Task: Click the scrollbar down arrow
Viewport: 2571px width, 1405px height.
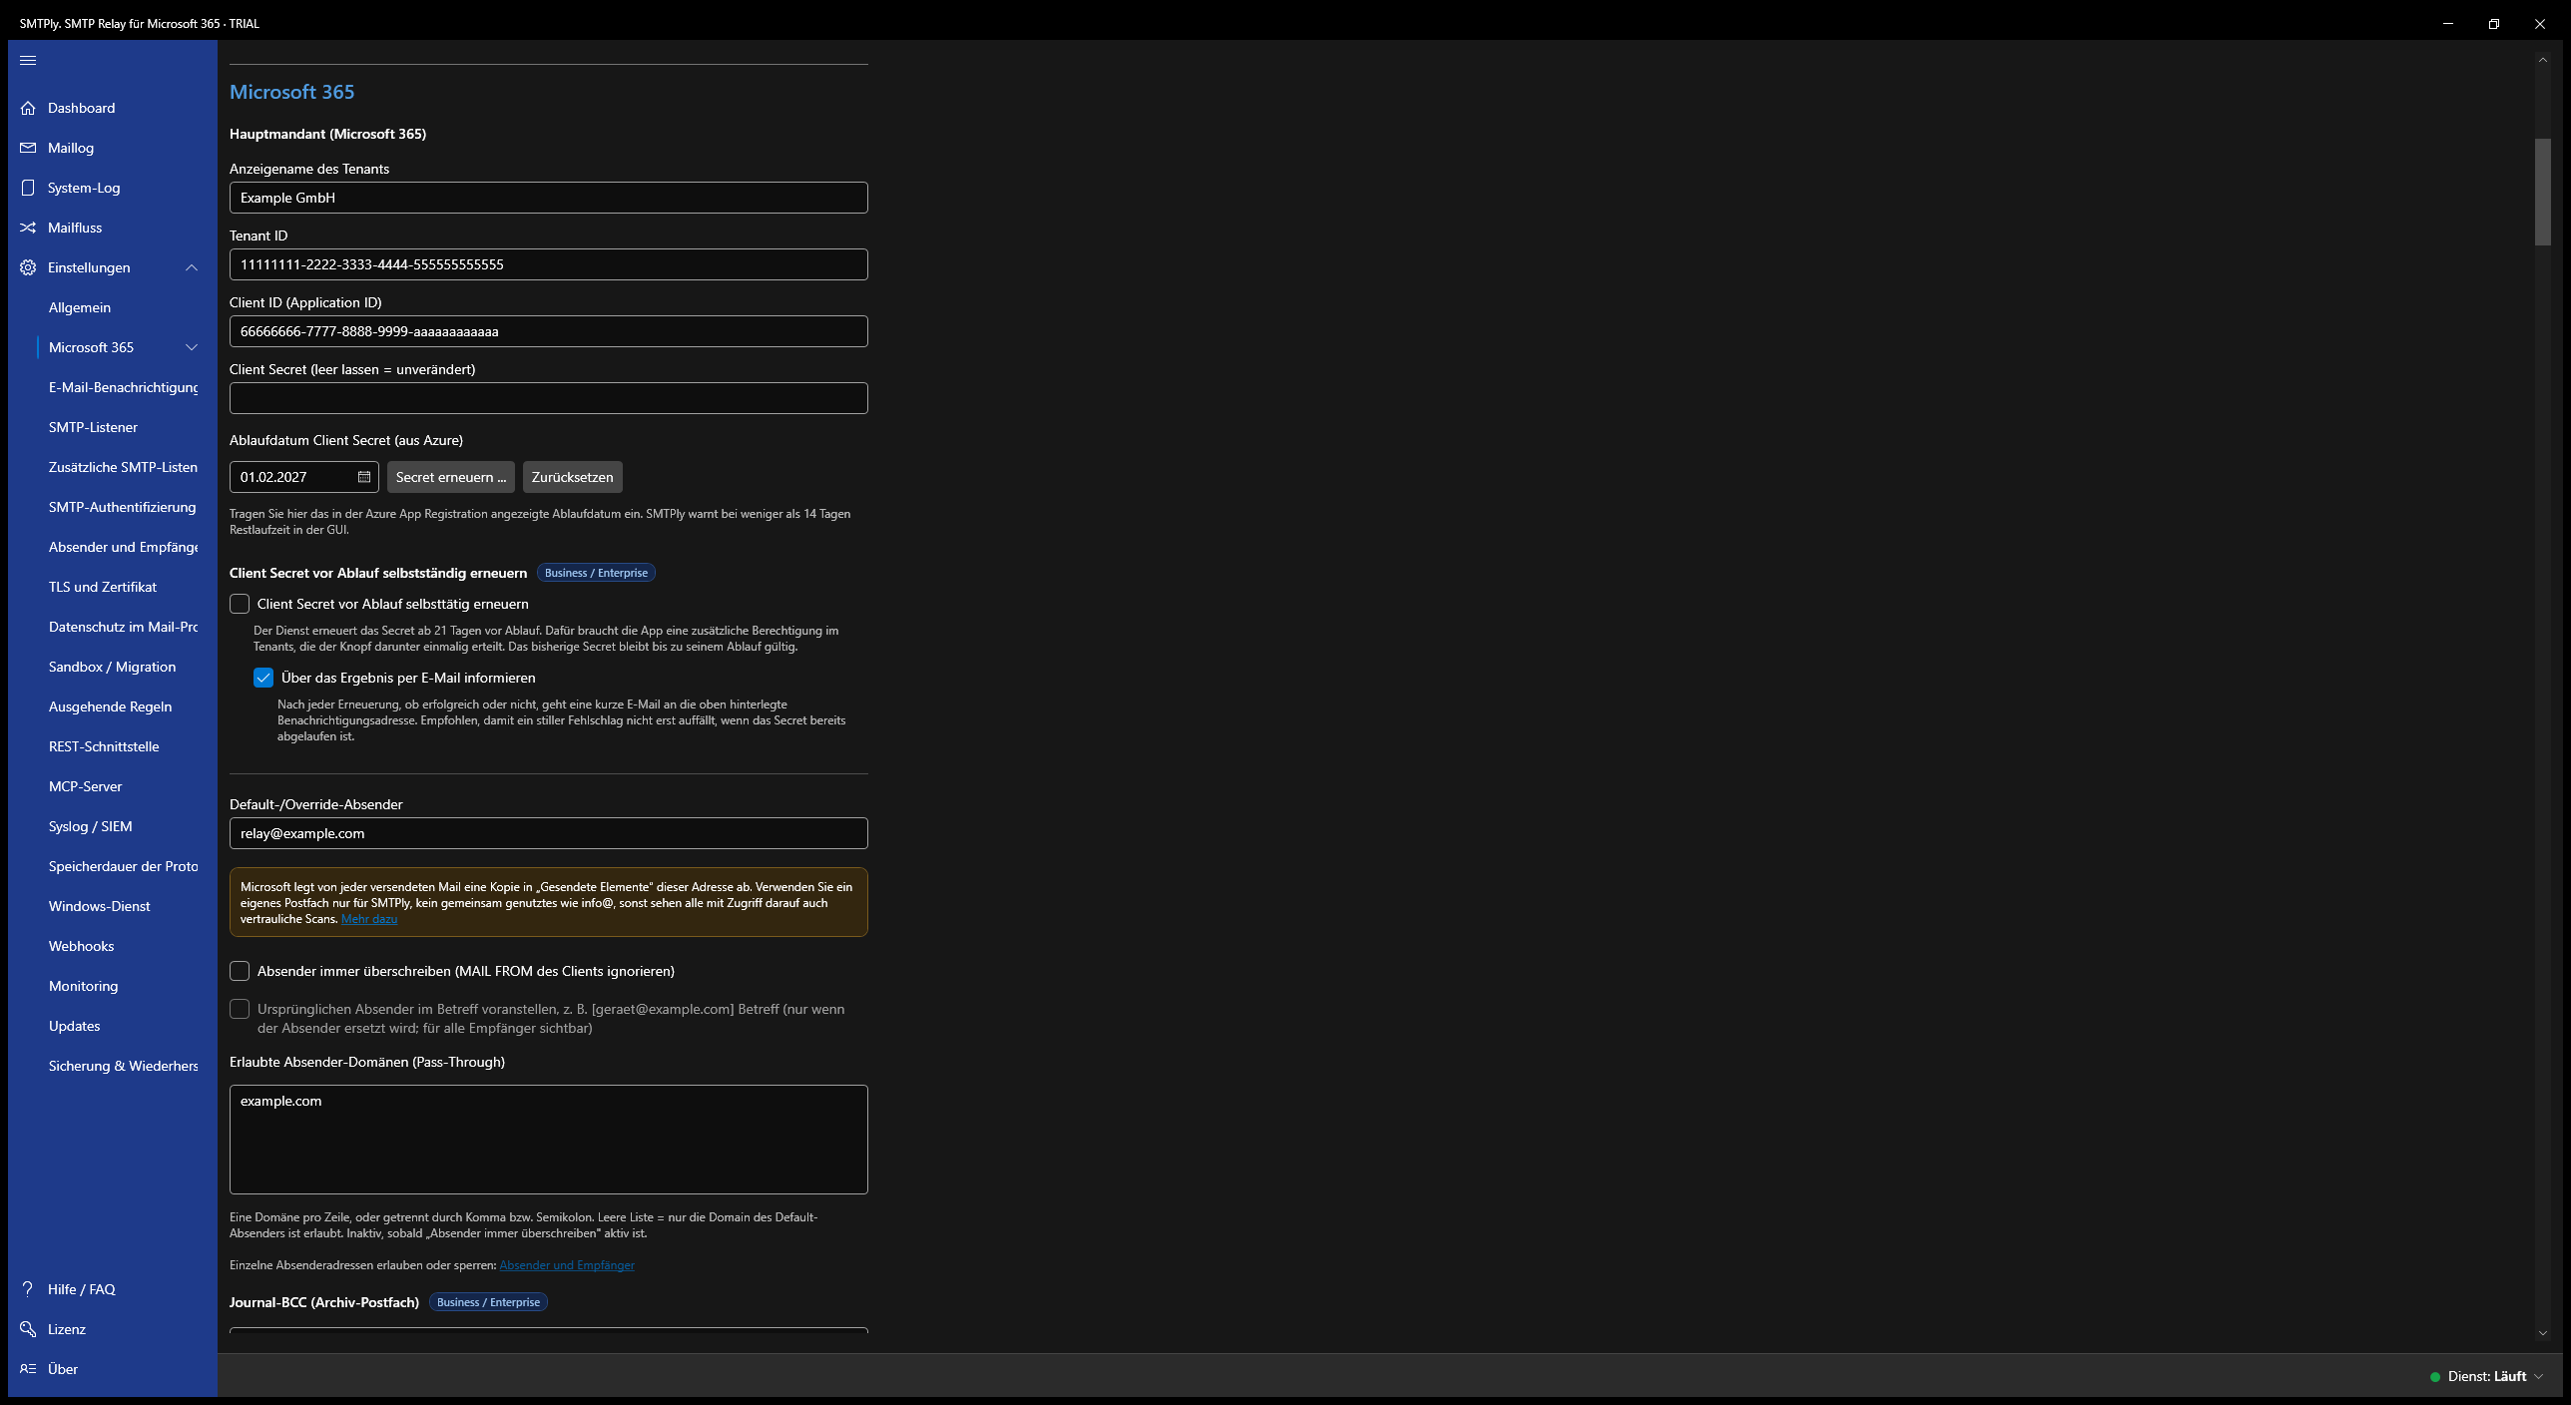Action: [2542, 1333]
